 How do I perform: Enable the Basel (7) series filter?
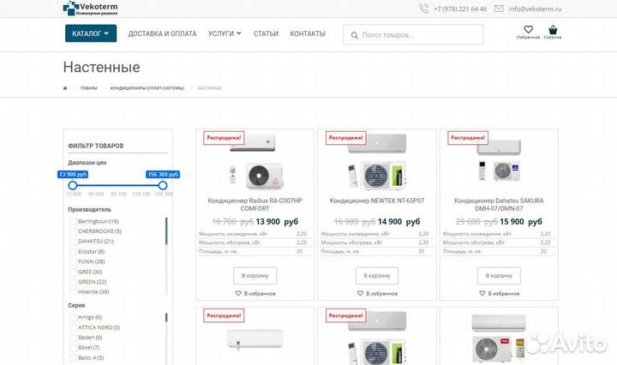tap(73, 348)
